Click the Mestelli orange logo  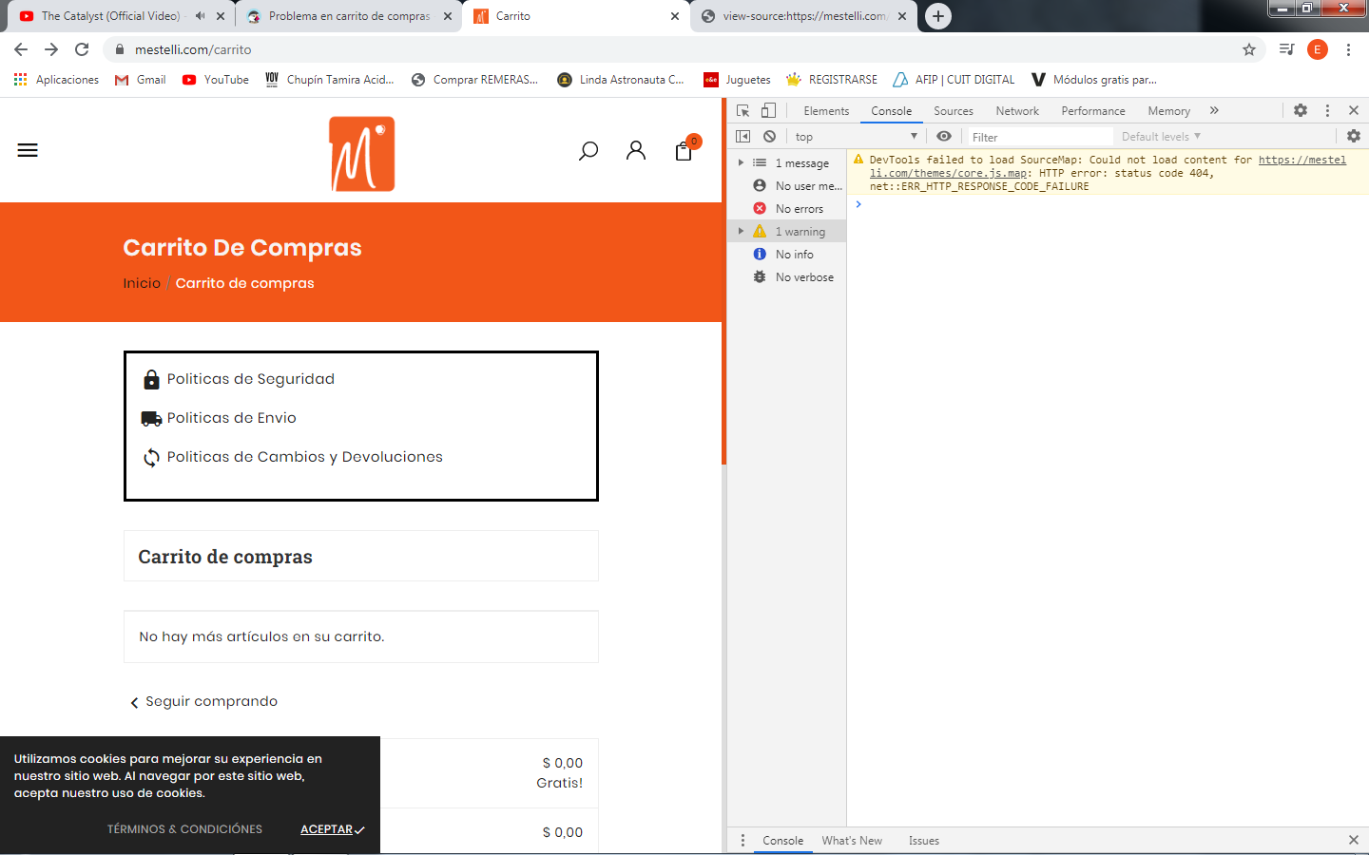(362, 154)
